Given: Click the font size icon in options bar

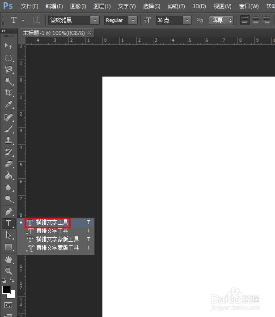Looking at the screenshot, I should tap(148, 20).
